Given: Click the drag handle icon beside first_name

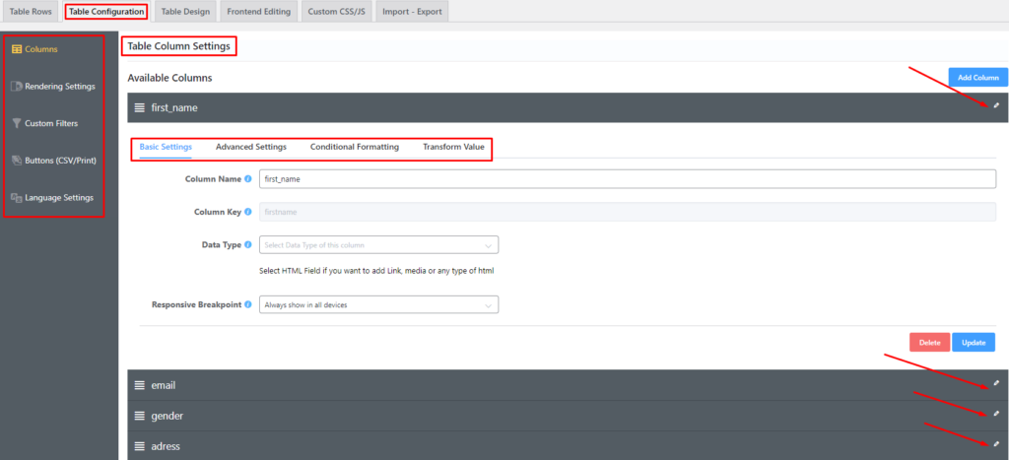Looking at the screenshot, I should click(139, 108).
